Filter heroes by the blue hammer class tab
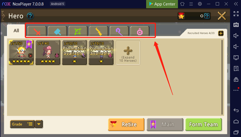This screenshot has height=137, width=241. (58, 31)
